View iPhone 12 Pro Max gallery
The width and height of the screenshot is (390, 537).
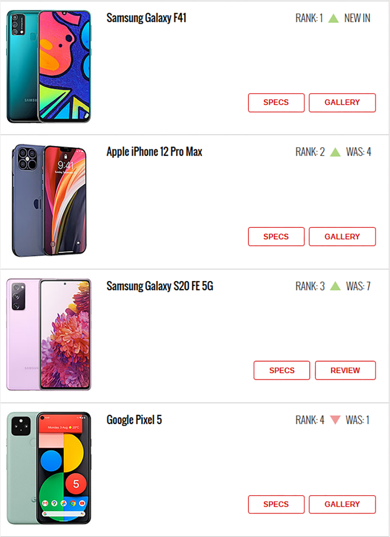[x=342, y=237]
